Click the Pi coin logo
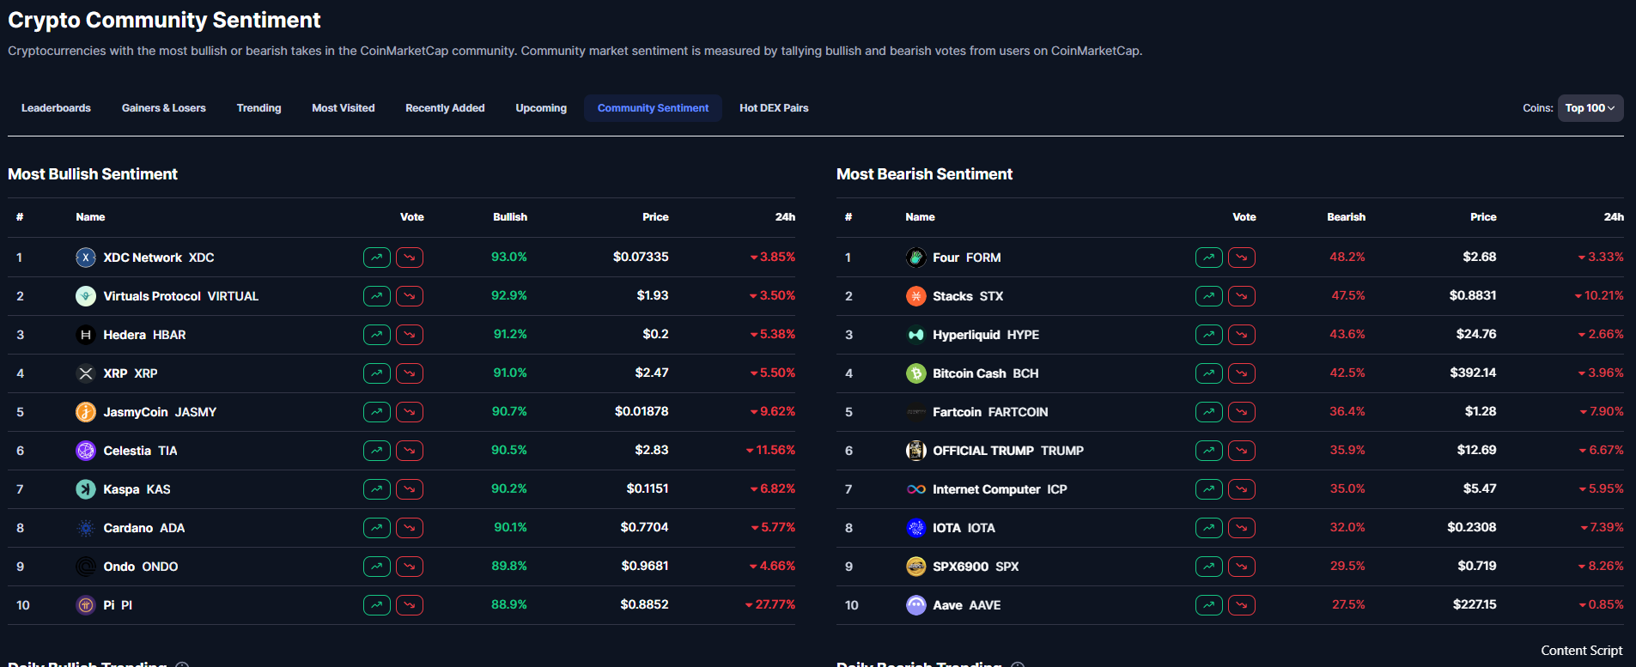1636x667 pixels. pyautogui.click(x=86, y=605)
